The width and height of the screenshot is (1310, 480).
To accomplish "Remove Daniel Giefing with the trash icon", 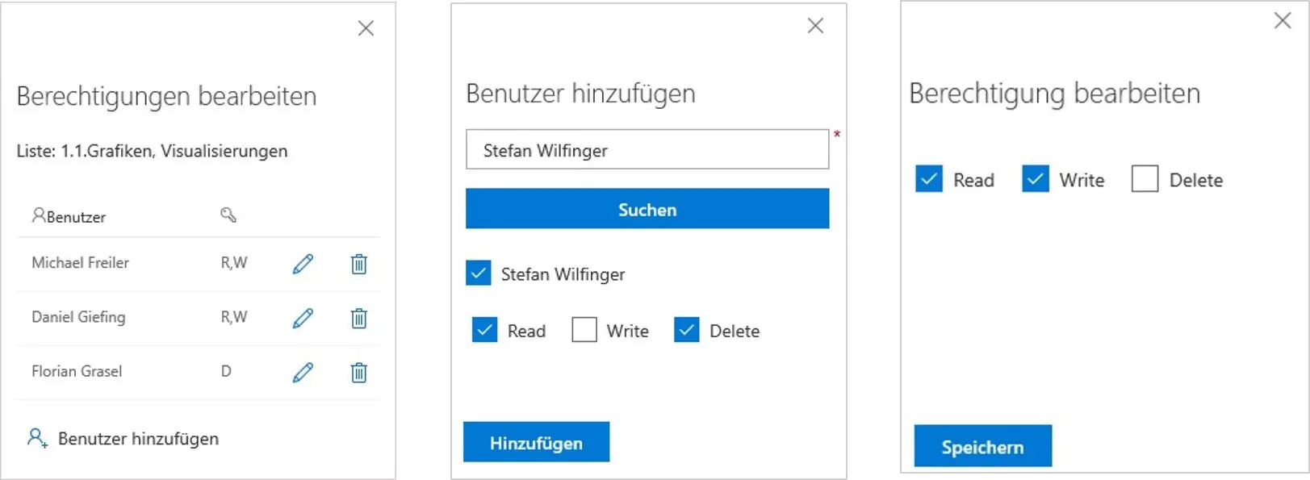I will 359,318.
